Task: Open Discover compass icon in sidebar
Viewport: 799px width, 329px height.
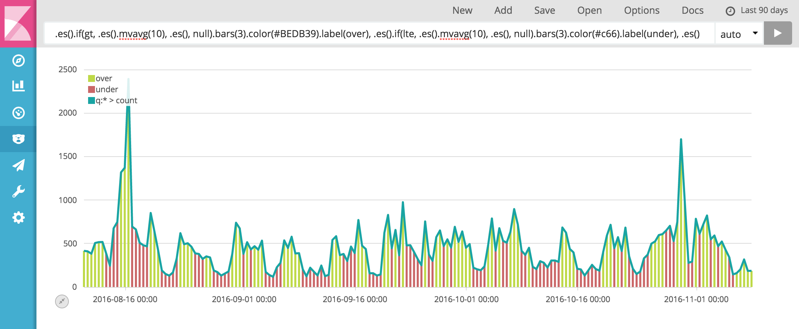Action: [x=18, y=61]
